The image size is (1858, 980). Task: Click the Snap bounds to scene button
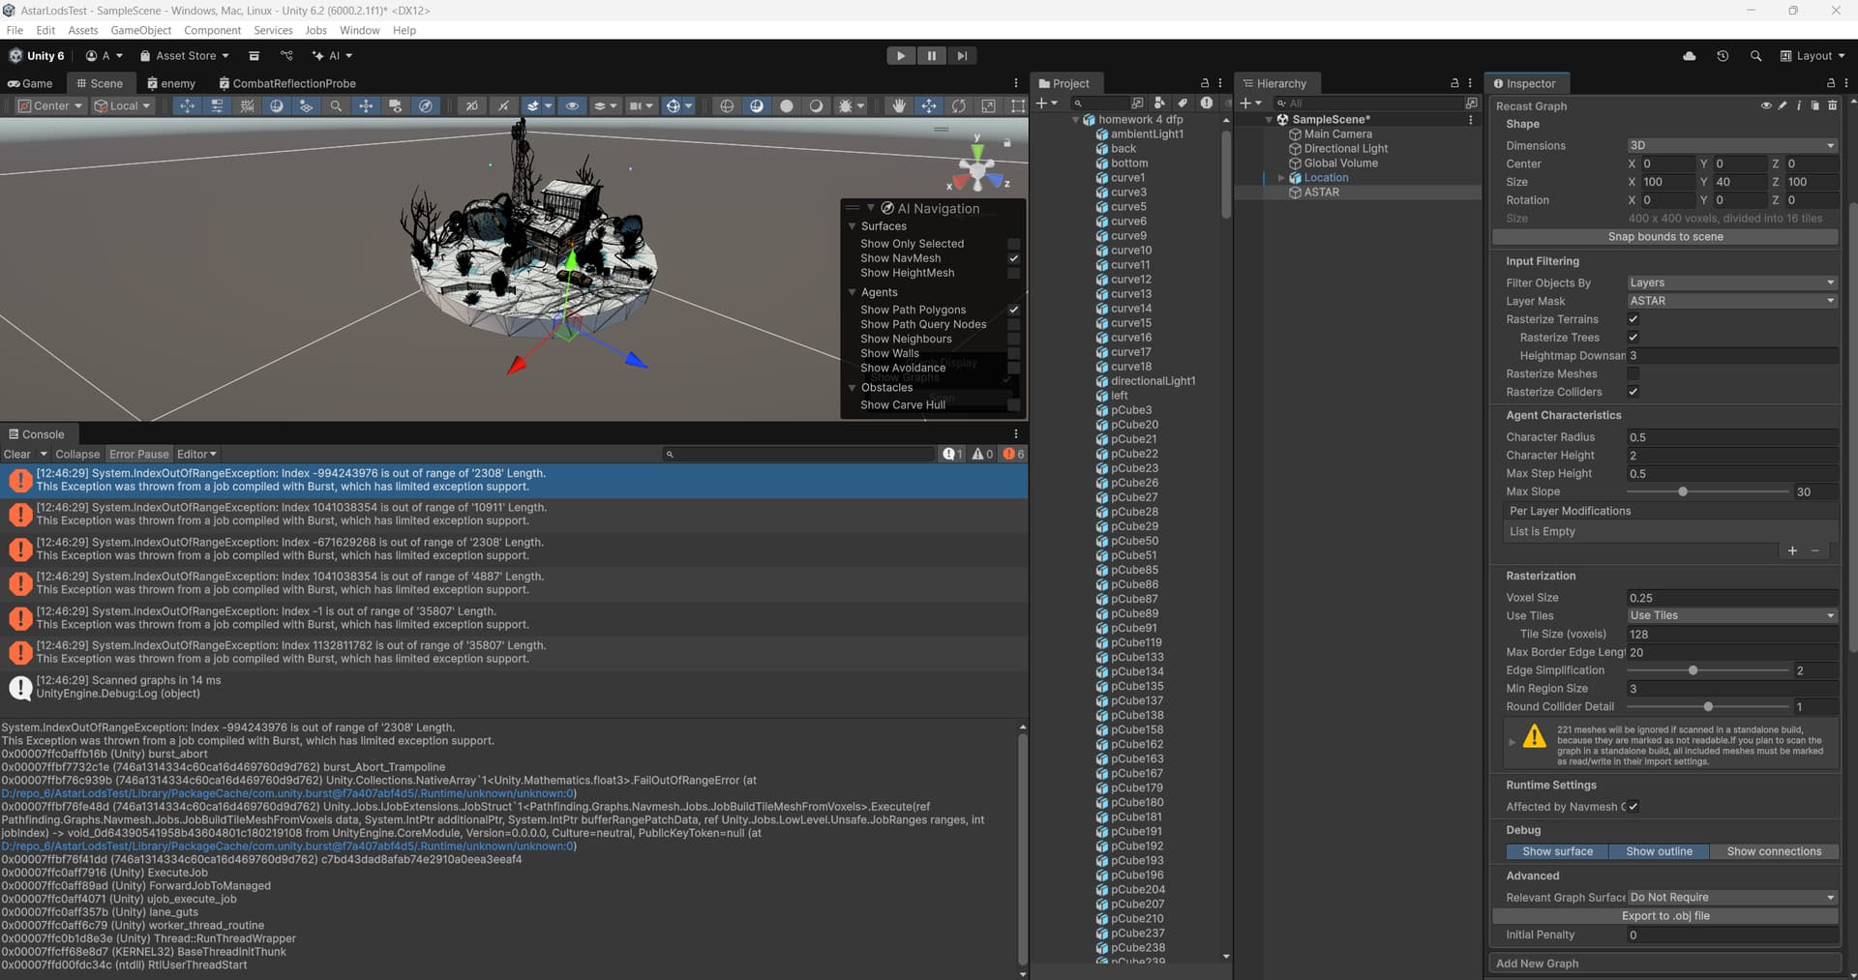[1664, 237]
